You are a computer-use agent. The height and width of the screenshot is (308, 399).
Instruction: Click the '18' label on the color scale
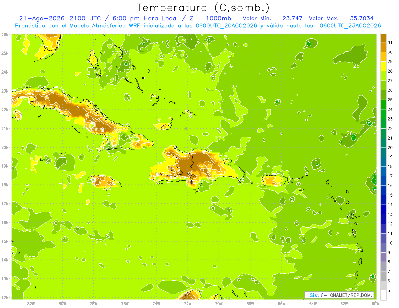(x=390, y=166)
